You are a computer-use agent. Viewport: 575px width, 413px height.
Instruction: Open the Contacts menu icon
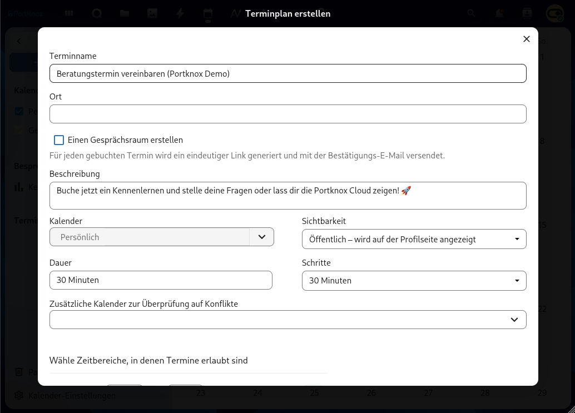coord(527,13)
